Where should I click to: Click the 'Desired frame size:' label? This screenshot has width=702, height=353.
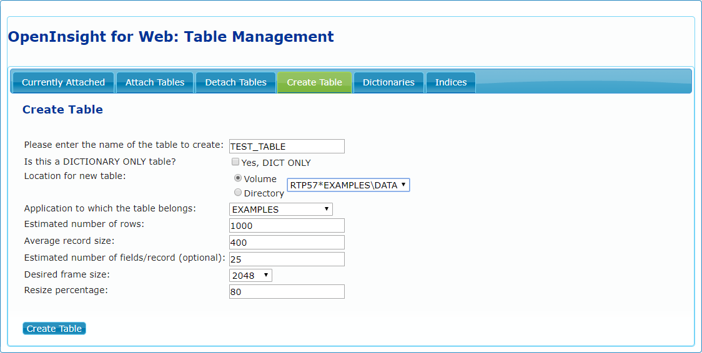[67, 274]
